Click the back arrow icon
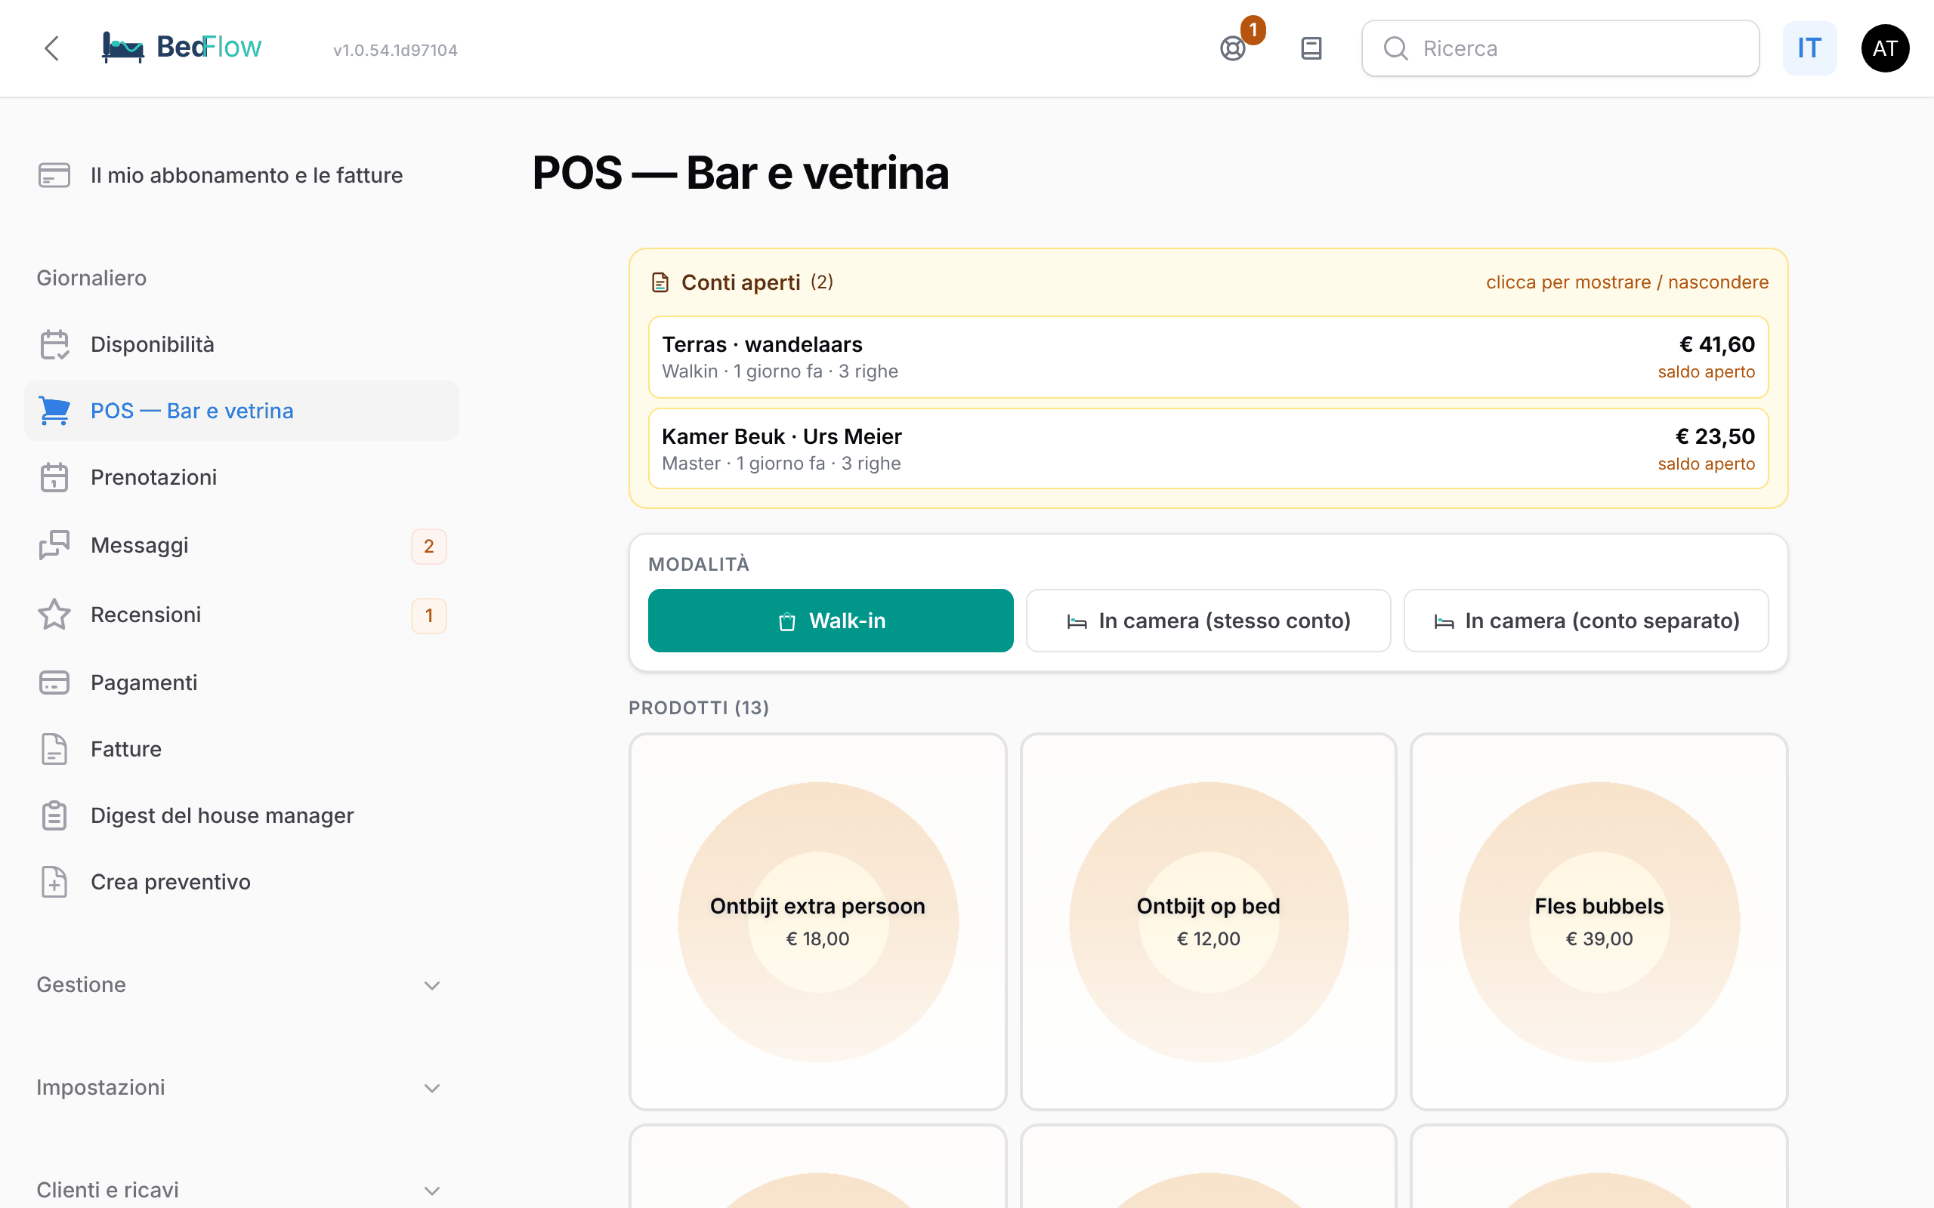Viewport: 1934px width, 1208px height. 52,49
